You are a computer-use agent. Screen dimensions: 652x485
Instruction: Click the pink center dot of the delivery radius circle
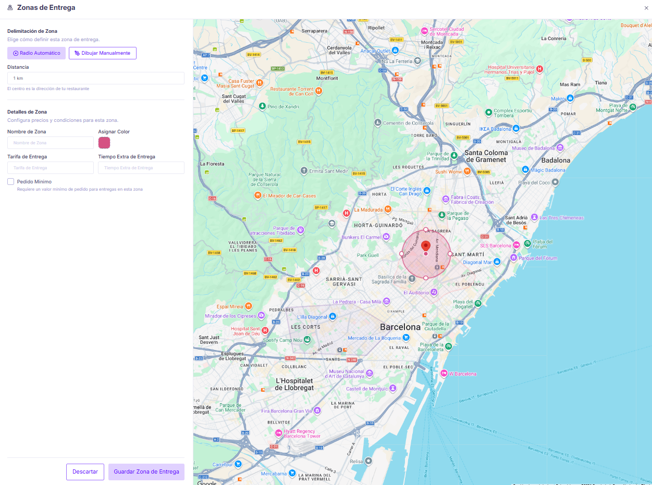426,254
